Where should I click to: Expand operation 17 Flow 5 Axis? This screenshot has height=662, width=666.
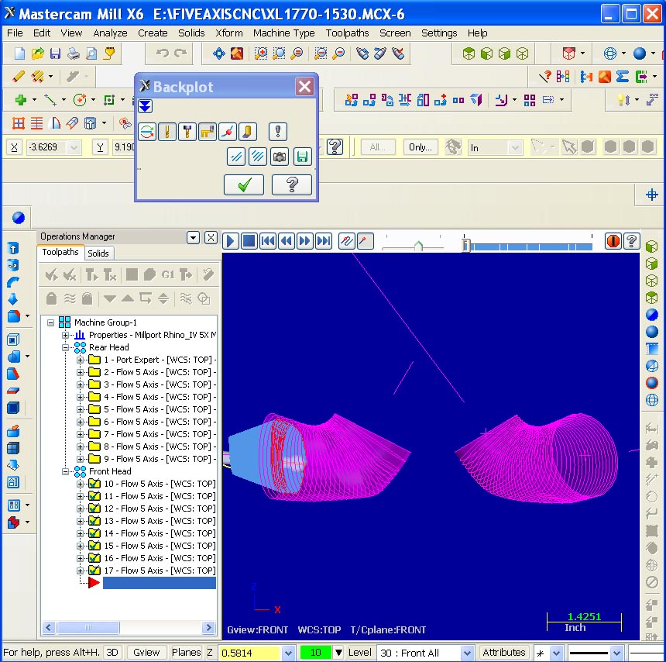(80, 571)
